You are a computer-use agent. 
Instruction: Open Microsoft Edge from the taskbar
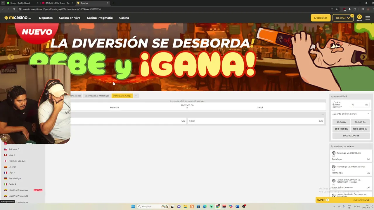(x=205, y=206)
